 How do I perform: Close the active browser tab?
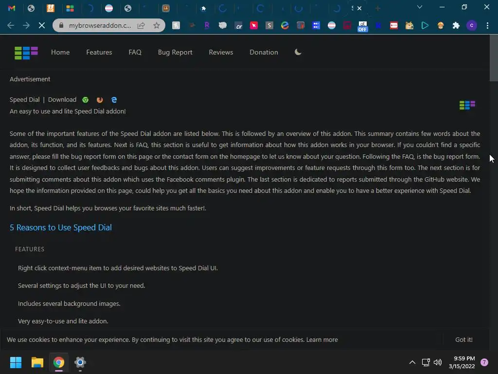click(359, 8)
